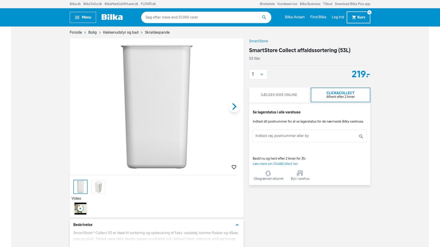Screen dimensions: 440x247
Task: Open the Tilbud menu item
Action: [327, 4]
